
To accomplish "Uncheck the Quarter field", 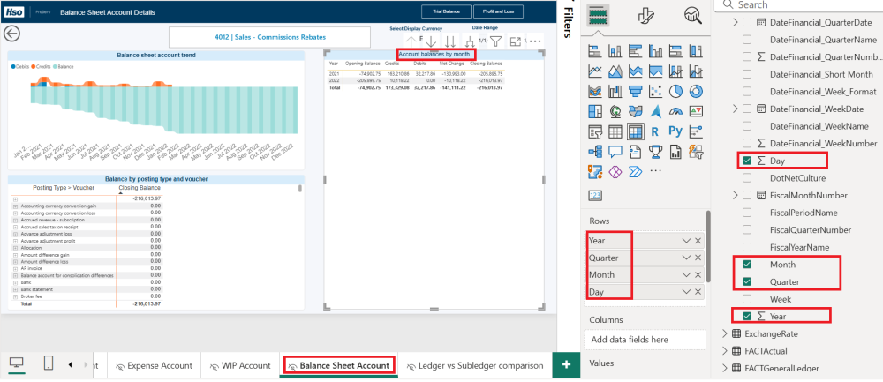I will (x=747, y=281).
